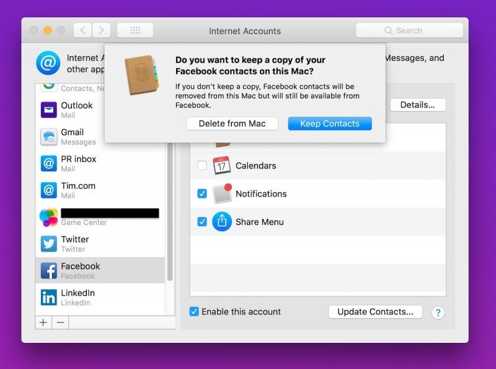Click the Update Contacts button

(x=375, y=312)
